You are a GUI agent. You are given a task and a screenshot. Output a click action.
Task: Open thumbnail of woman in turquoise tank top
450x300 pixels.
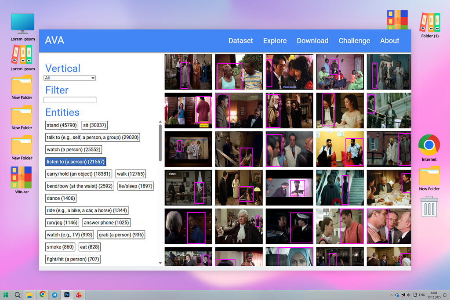click(239, 72)
